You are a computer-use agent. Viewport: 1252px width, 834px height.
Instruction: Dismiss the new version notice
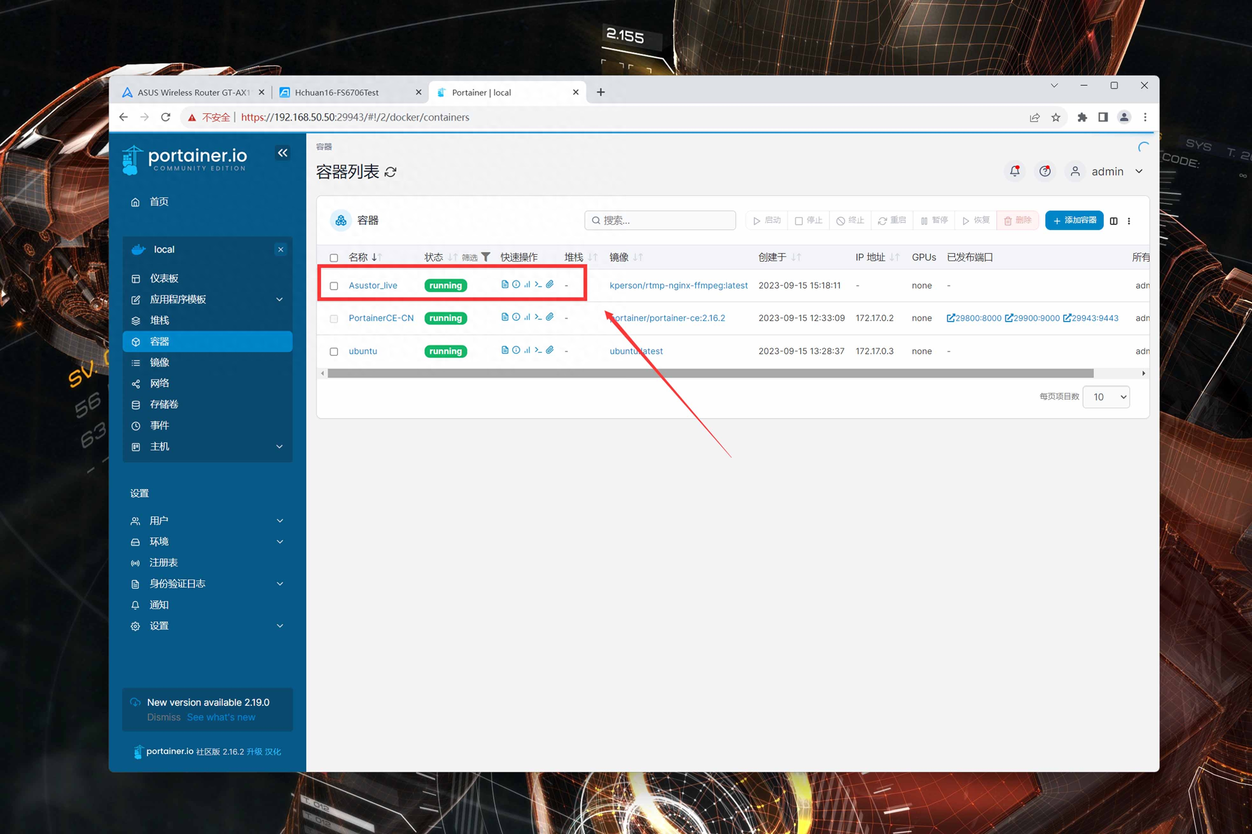163,717
